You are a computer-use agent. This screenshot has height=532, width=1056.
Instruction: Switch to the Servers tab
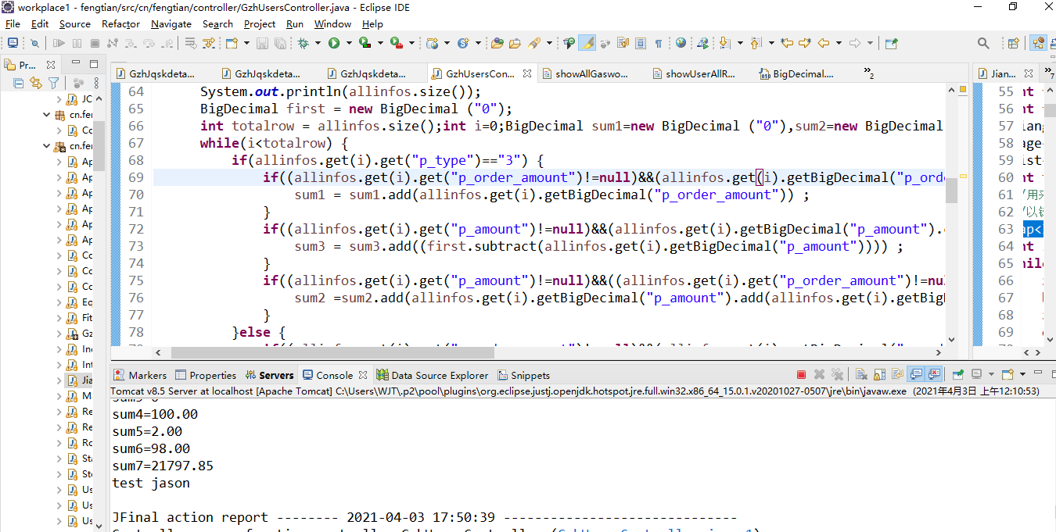[270, 375]
